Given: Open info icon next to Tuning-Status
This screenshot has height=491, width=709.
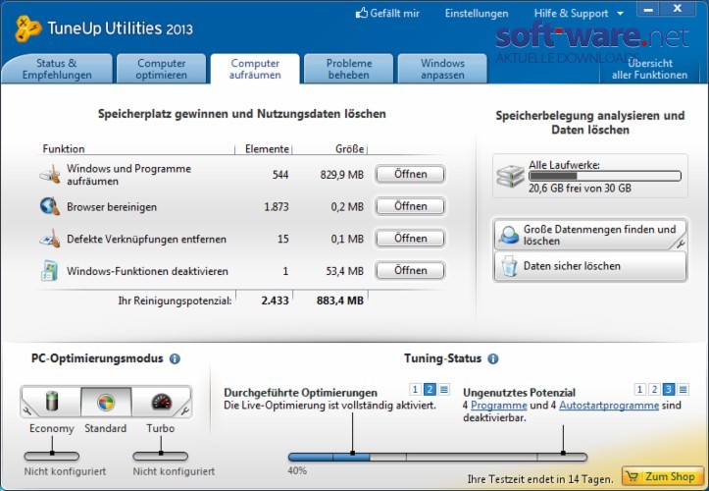Looking at the screenshot, I should 493,358.
